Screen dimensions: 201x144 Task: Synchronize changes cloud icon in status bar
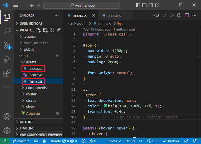point(36,141)
